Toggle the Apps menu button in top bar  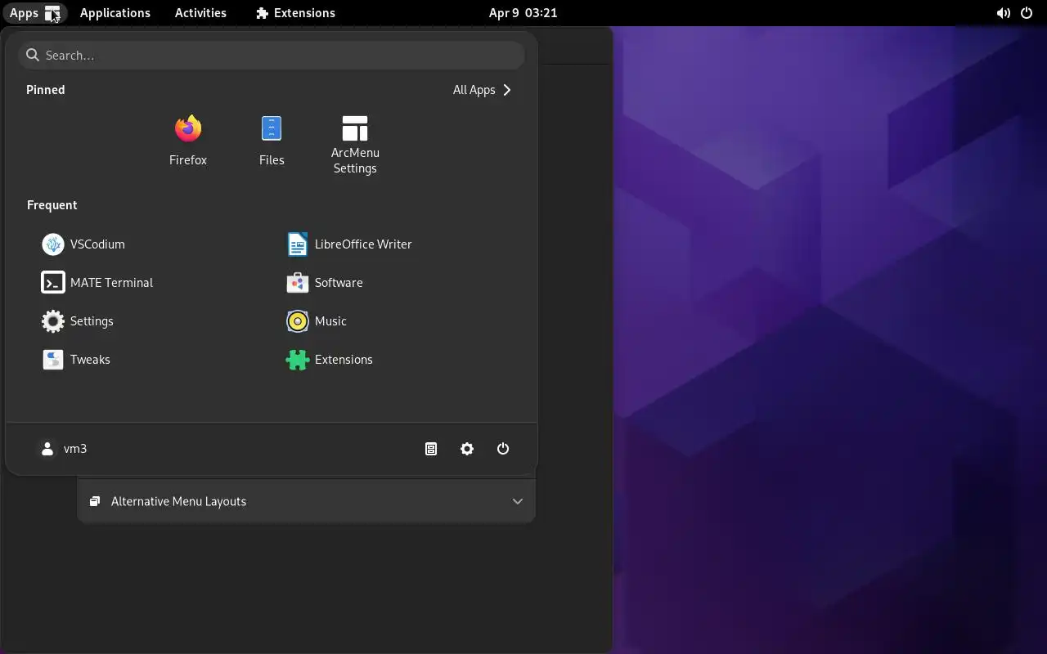click(34, 13)
